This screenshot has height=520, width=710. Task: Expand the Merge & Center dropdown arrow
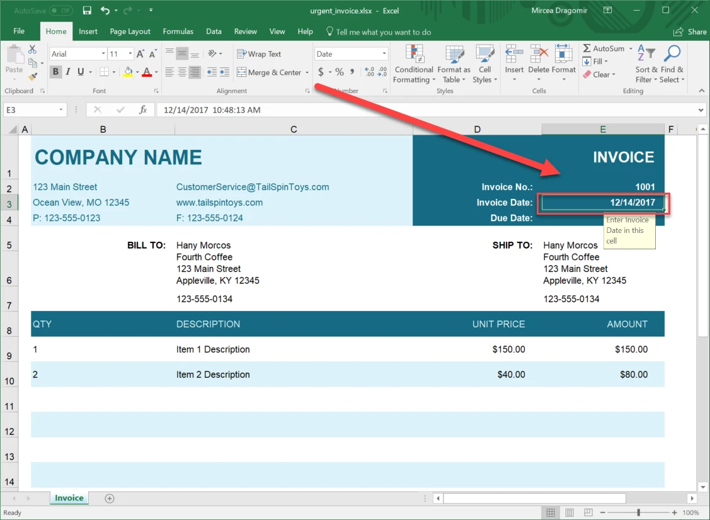pyautogui.click(x=307, y=72)
